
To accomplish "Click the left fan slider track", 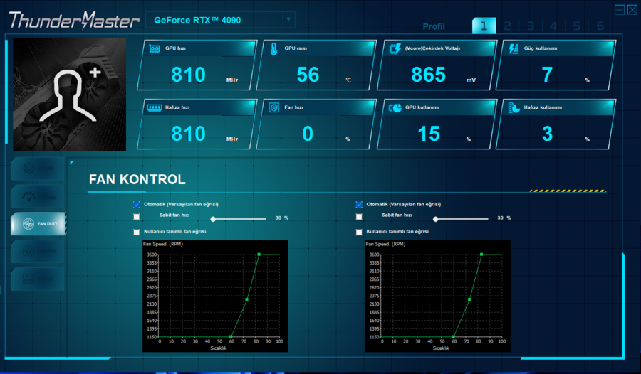I will pyautogui.click(x=239, y=219).
